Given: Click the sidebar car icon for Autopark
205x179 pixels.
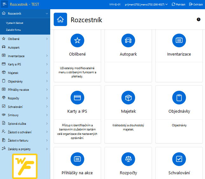Looking at the screenshot, I should (4, 47).
